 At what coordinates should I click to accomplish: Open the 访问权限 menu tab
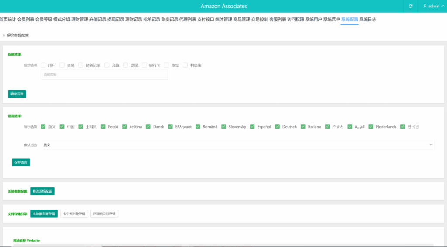[x=296, y=19]
